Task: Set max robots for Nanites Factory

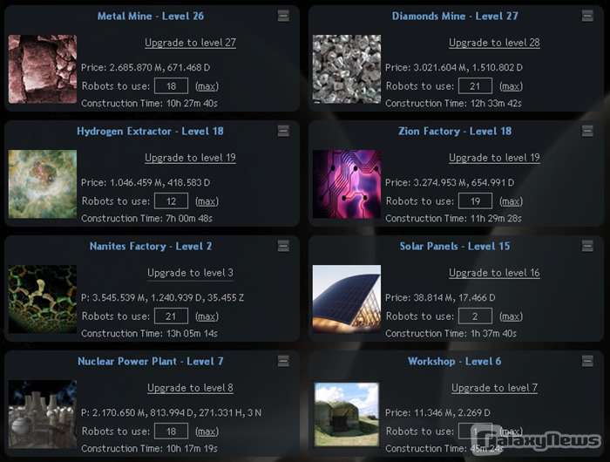Action: (x=207, y=316)
